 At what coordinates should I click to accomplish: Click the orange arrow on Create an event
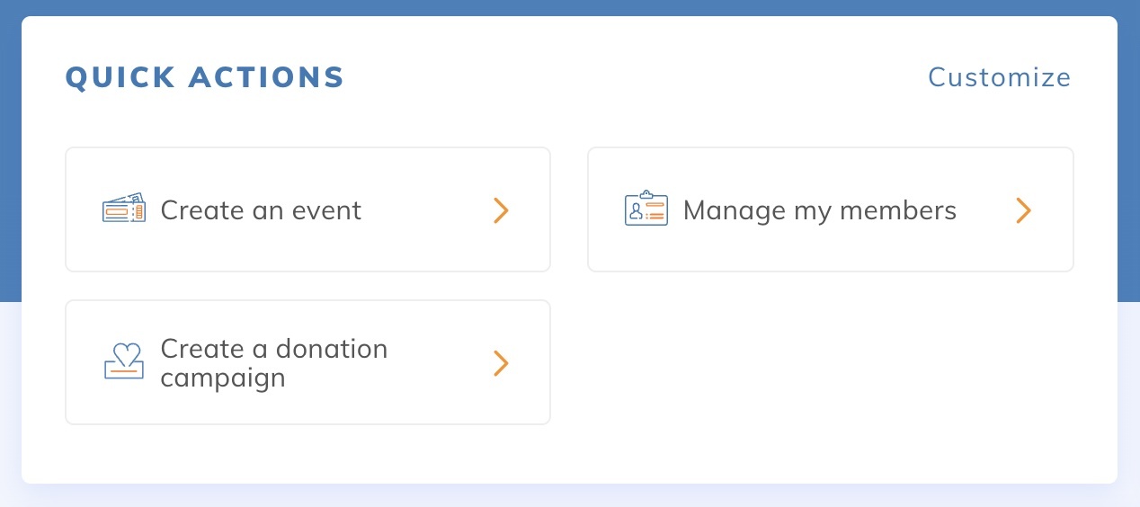point(501,210)
